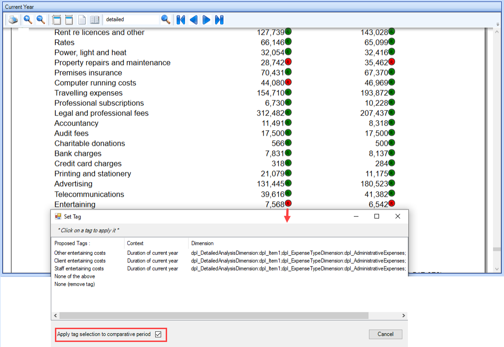Click green tag marker beside Accountancy 11,491
This screenshot has height=347, width=504.
(288, 122)
